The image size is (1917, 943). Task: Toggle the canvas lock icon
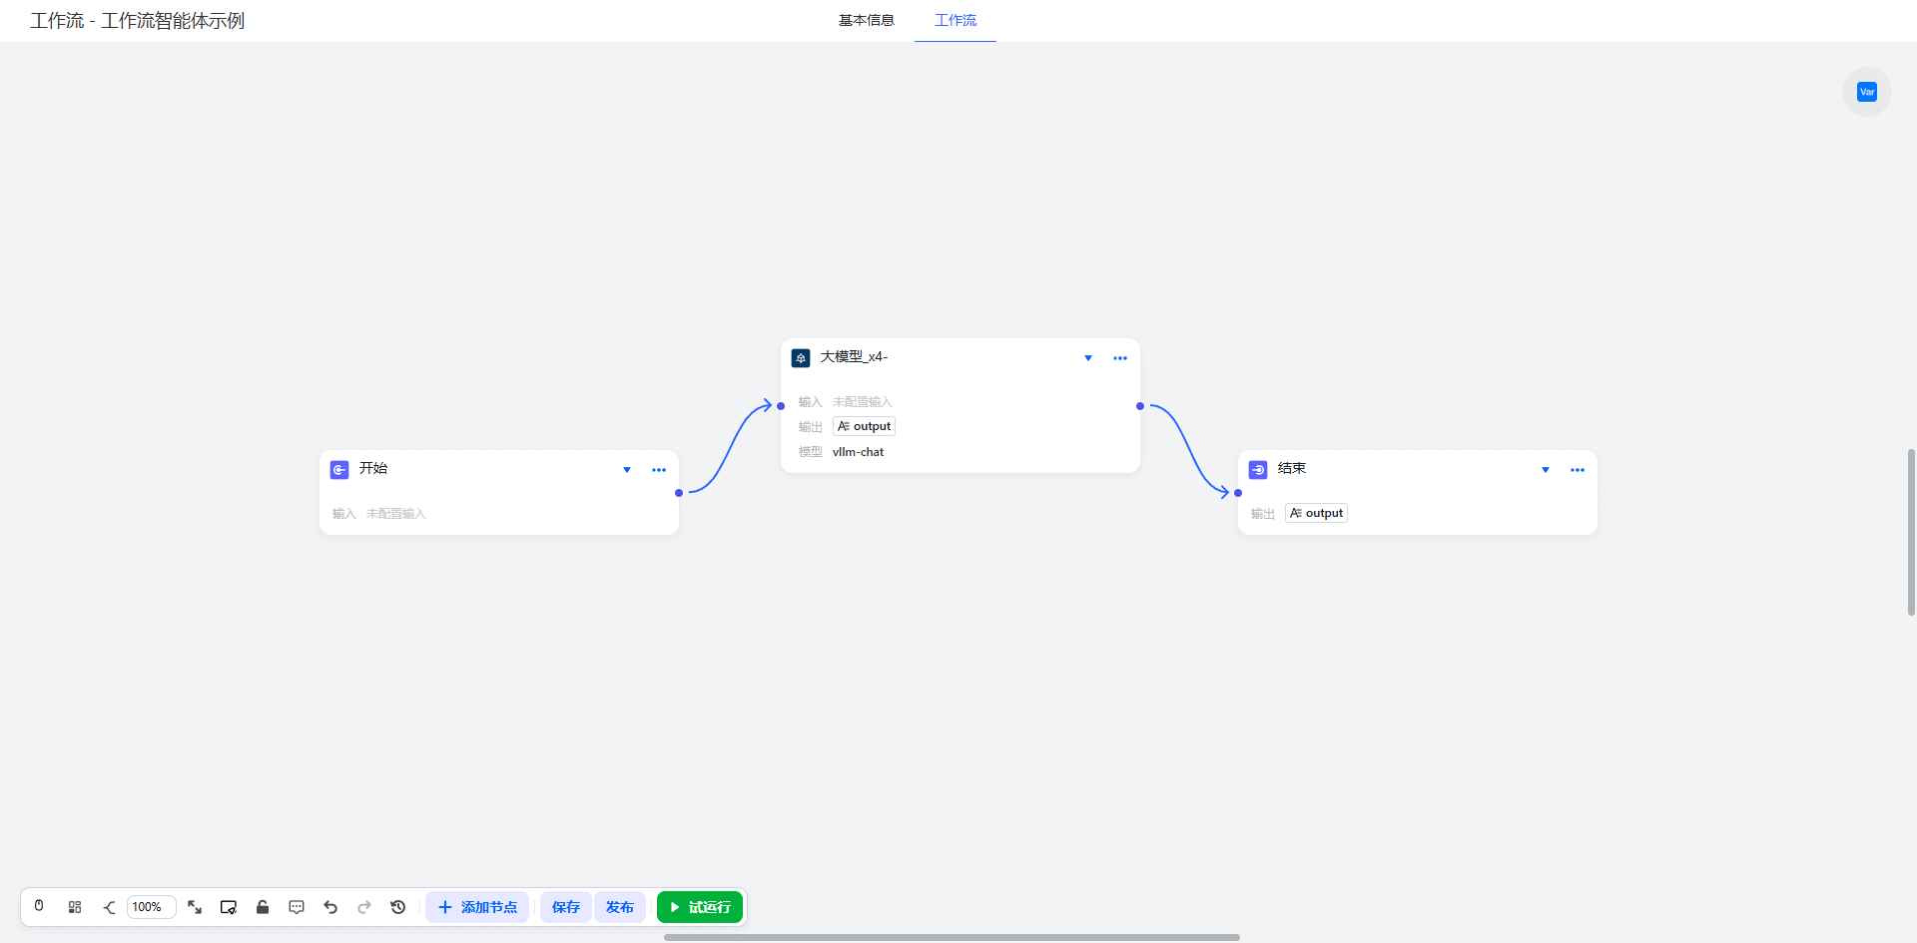tap(263, 907)
